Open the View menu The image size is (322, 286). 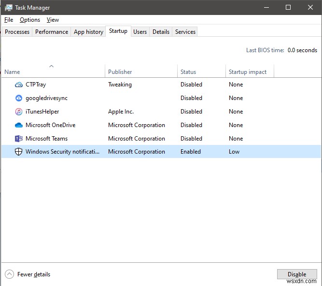point(53,20)
